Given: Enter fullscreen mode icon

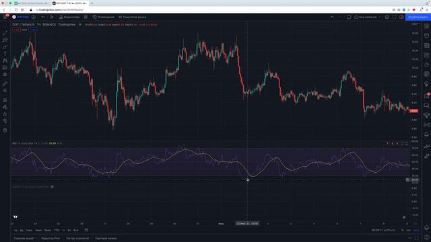Looking at the screenshot, I should [x=395, y=17].
